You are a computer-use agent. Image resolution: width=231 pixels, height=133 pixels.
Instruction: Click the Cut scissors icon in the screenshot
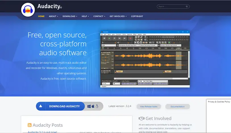[135, 42]
